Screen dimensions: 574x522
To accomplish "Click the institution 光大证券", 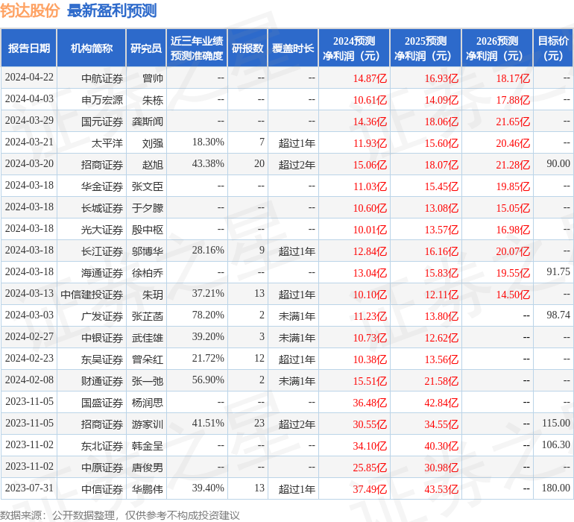I will (x=102, y=230).
